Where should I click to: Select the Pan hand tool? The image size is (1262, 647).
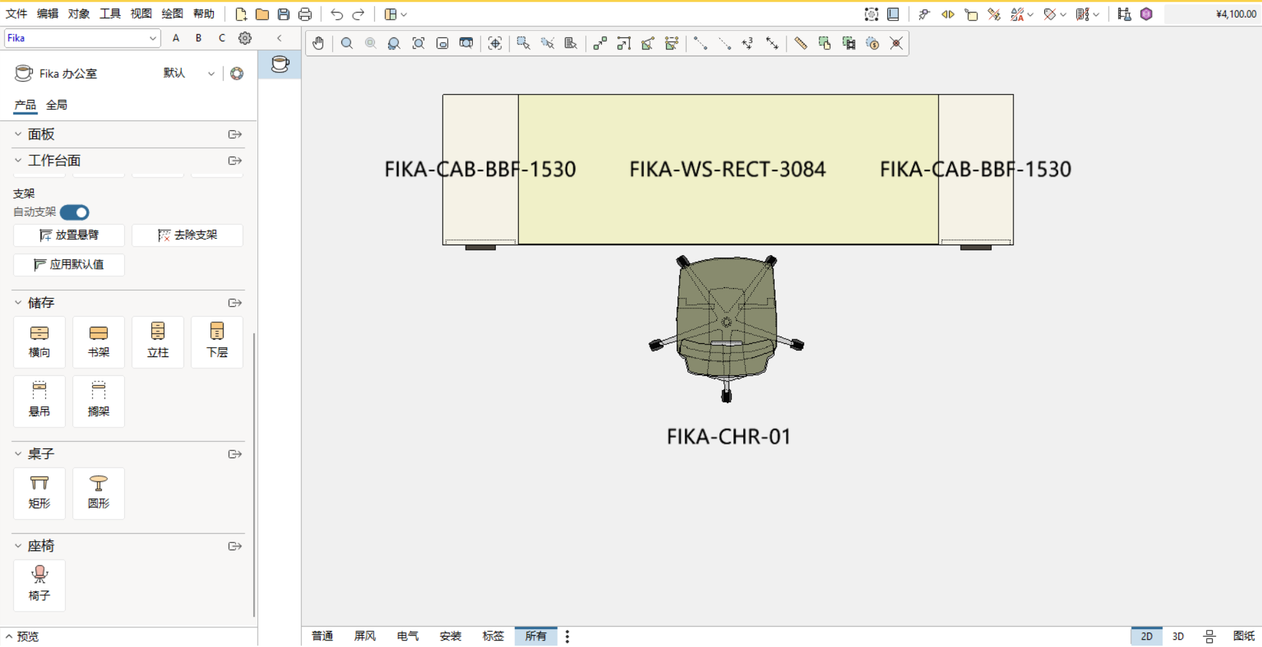(318, 43)
